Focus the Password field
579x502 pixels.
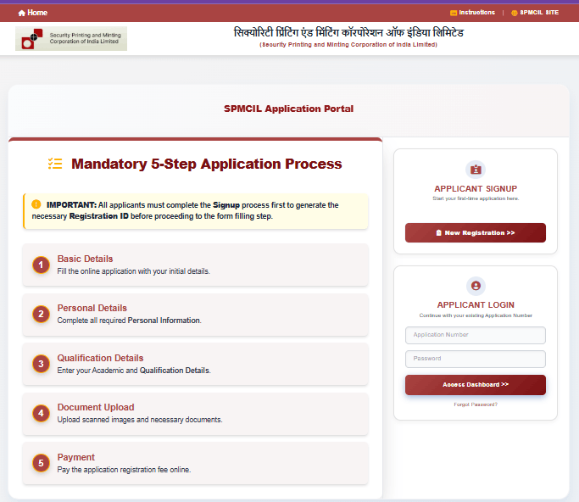click(476, 359)
